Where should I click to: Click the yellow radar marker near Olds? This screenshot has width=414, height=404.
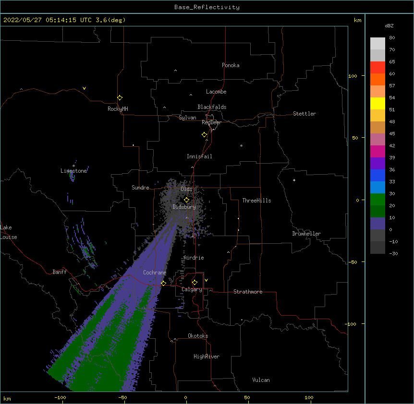[x=187, y=200]
